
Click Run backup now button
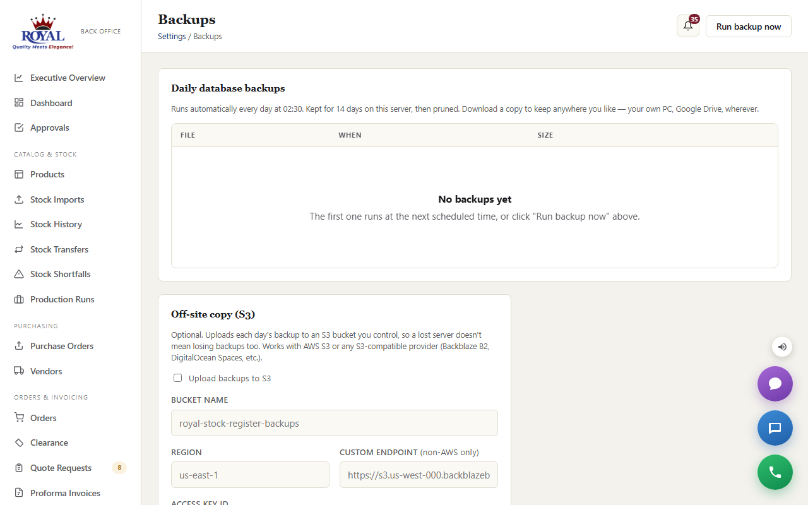click(749, 27)
